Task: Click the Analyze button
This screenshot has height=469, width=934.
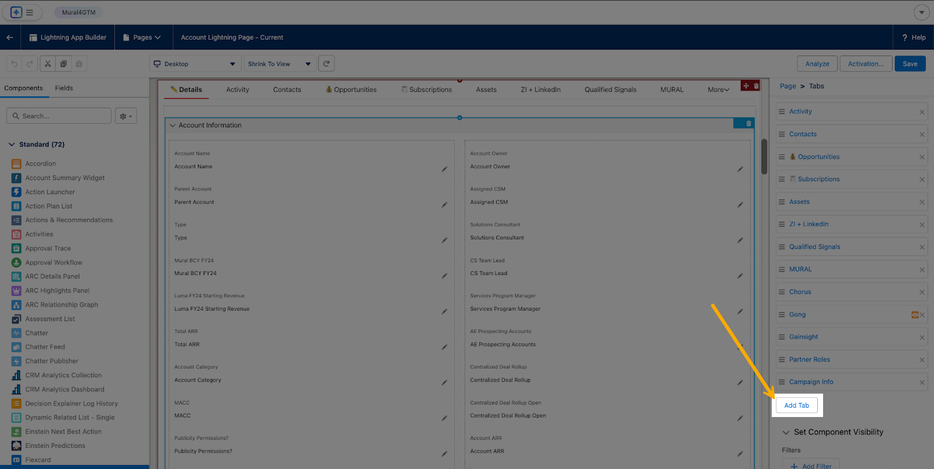Action: (817, 64)
